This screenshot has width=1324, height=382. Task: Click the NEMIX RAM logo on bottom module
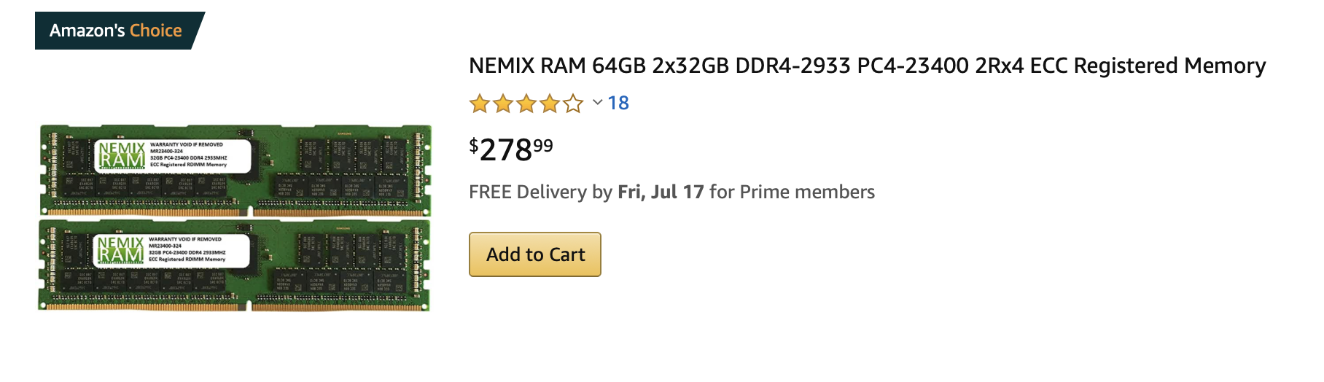[x=120, y=250]
